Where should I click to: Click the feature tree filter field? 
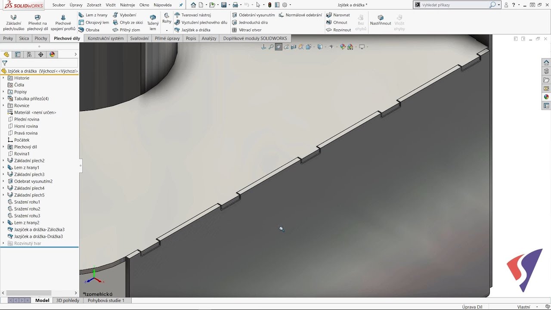(x=39, y=63)
